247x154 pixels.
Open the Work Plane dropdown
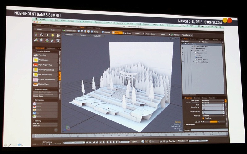point(187,35)
